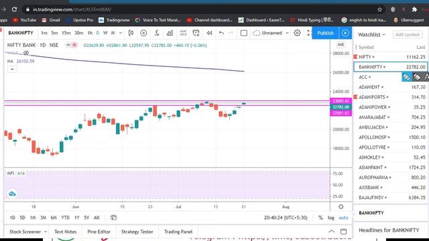Click the 23005.43 horizontal line price label
This screenshot has width=429, height=241.
click(x=341, y=101)
